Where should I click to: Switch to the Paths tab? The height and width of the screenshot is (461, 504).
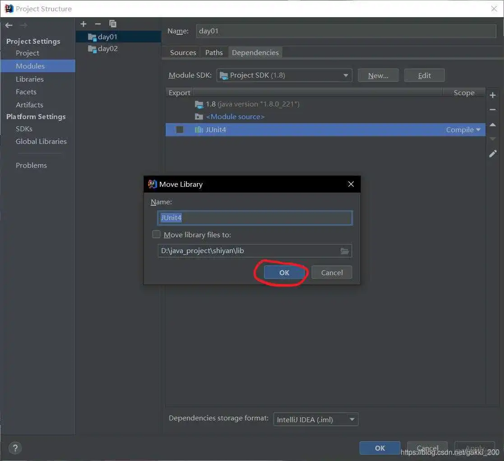[x=213, y=52]
